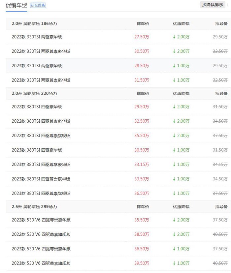Click the 2.0升 涡轮增压 186马力 group header

(34, 23)
